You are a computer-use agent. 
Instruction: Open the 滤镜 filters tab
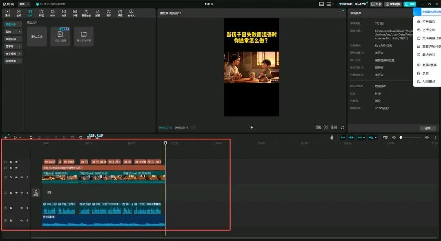pyautogui.click(x=98, y=13)
